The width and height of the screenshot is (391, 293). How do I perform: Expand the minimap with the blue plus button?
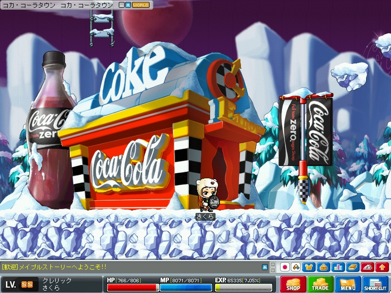(x=128, y=5)
